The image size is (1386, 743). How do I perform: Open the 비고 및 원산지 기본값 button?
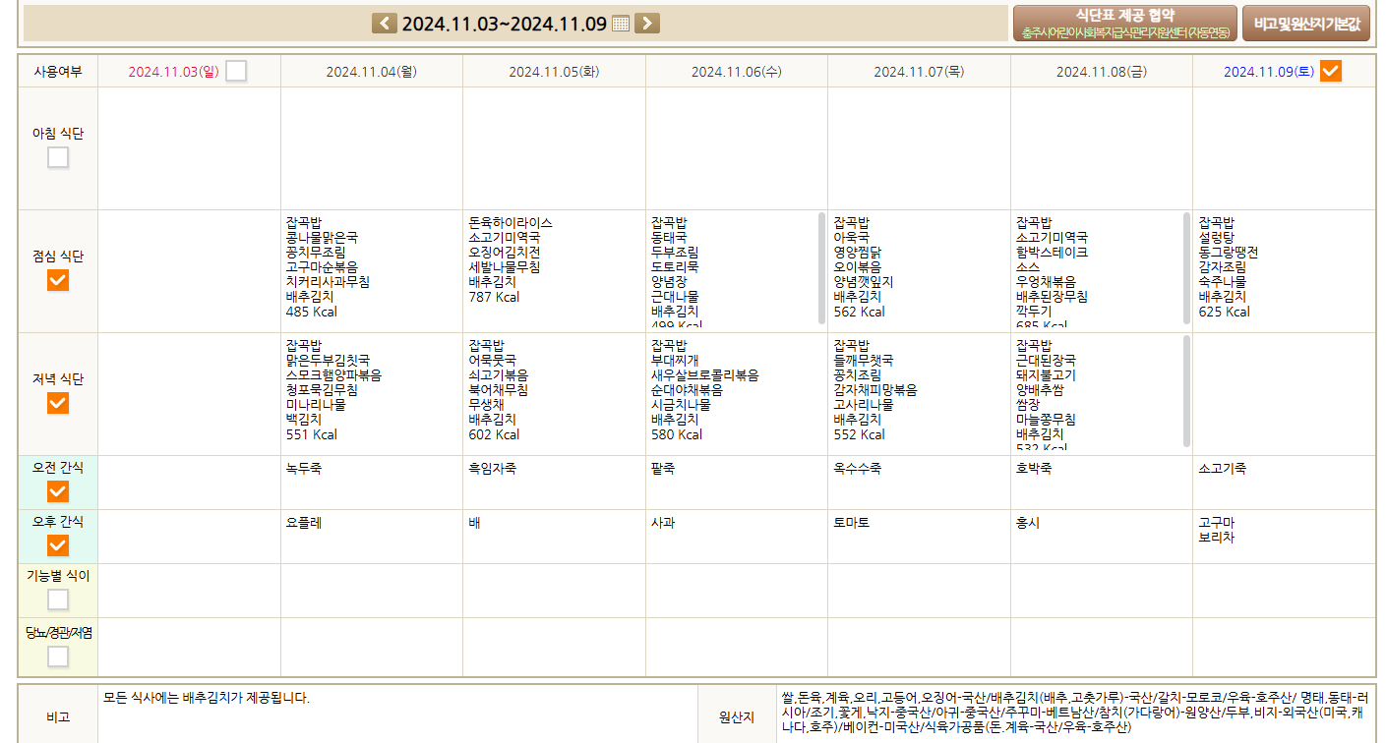(1305, 24)
